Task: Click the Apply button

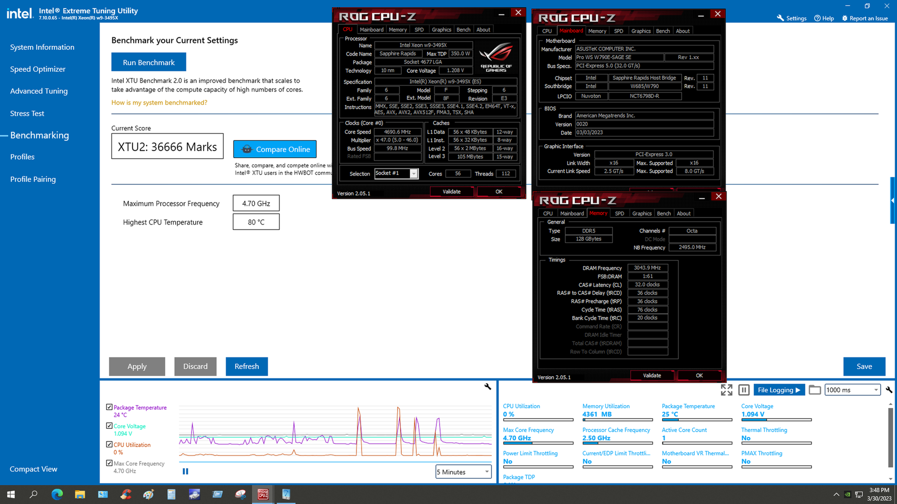Action: coord(137,366)
